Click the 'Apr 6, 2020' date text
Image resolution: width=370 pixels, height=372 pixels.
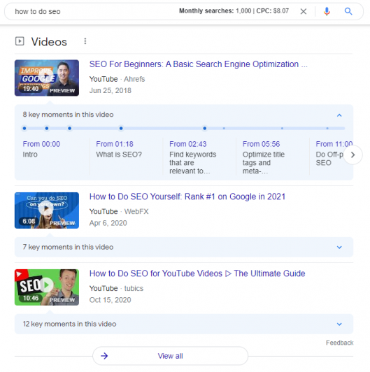point(108,223)
